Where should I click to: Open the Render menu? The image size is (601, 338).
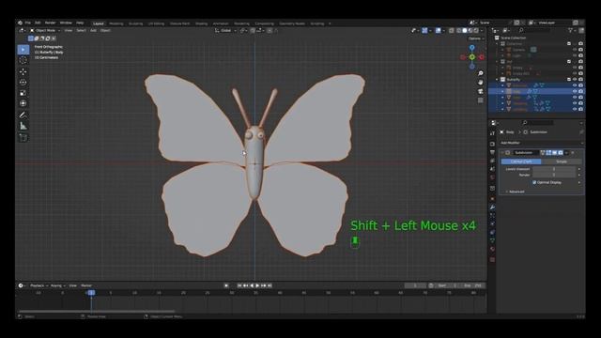50,23
